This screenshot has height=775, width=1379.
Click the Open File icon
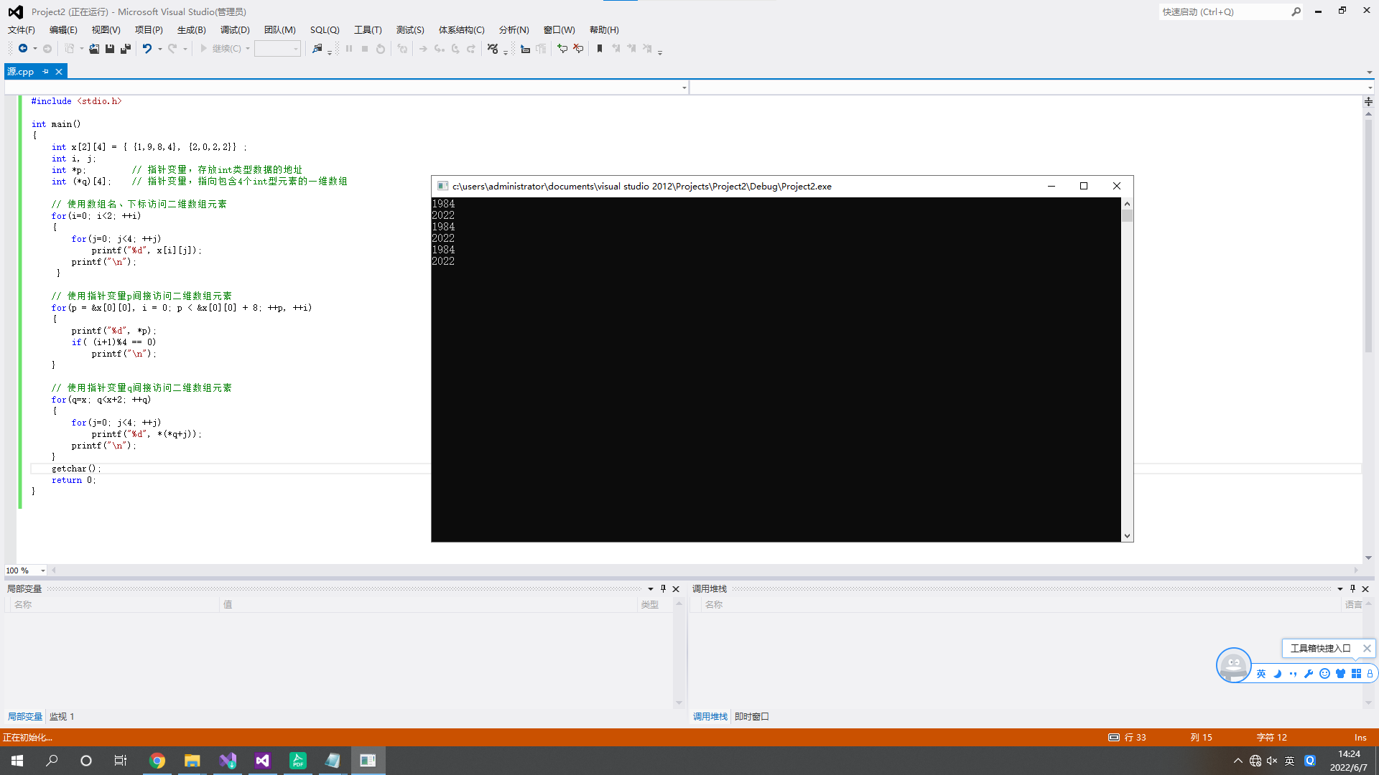click(x=94, y=49)
